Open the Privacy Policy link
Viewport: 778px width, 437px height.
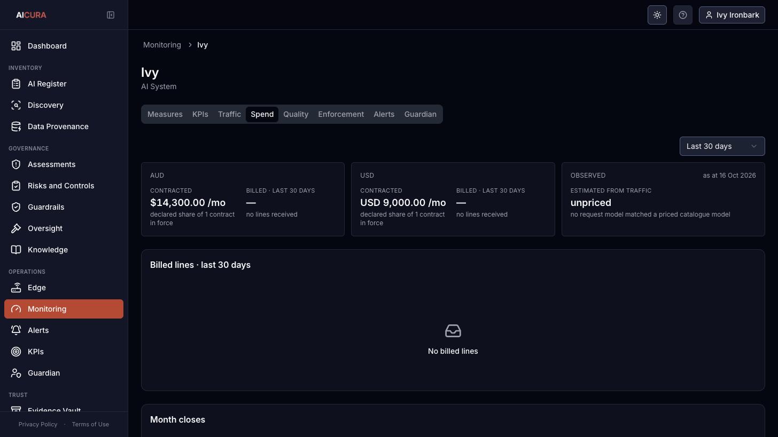[x=38, y=424]
